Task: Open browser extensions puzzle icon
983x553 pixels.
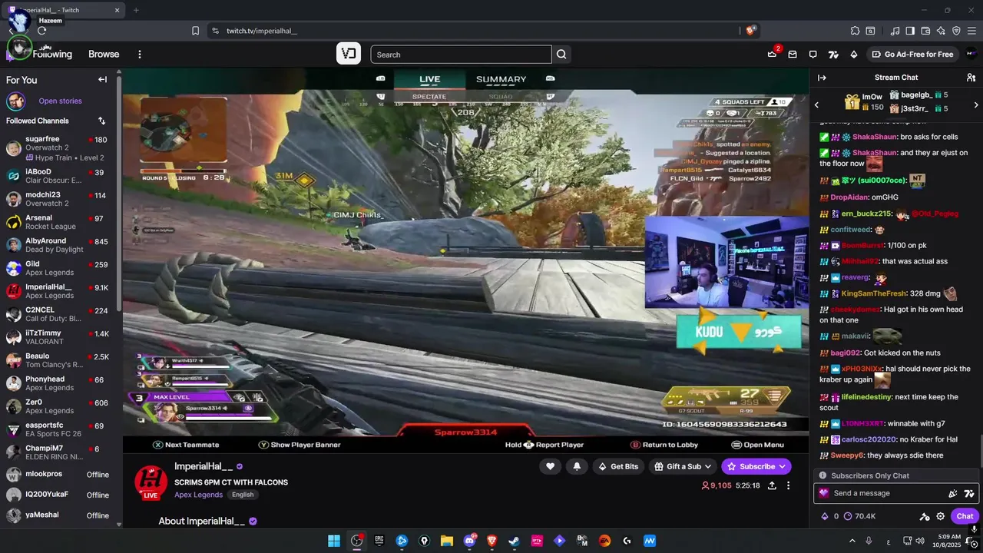Action: point(855,31)
